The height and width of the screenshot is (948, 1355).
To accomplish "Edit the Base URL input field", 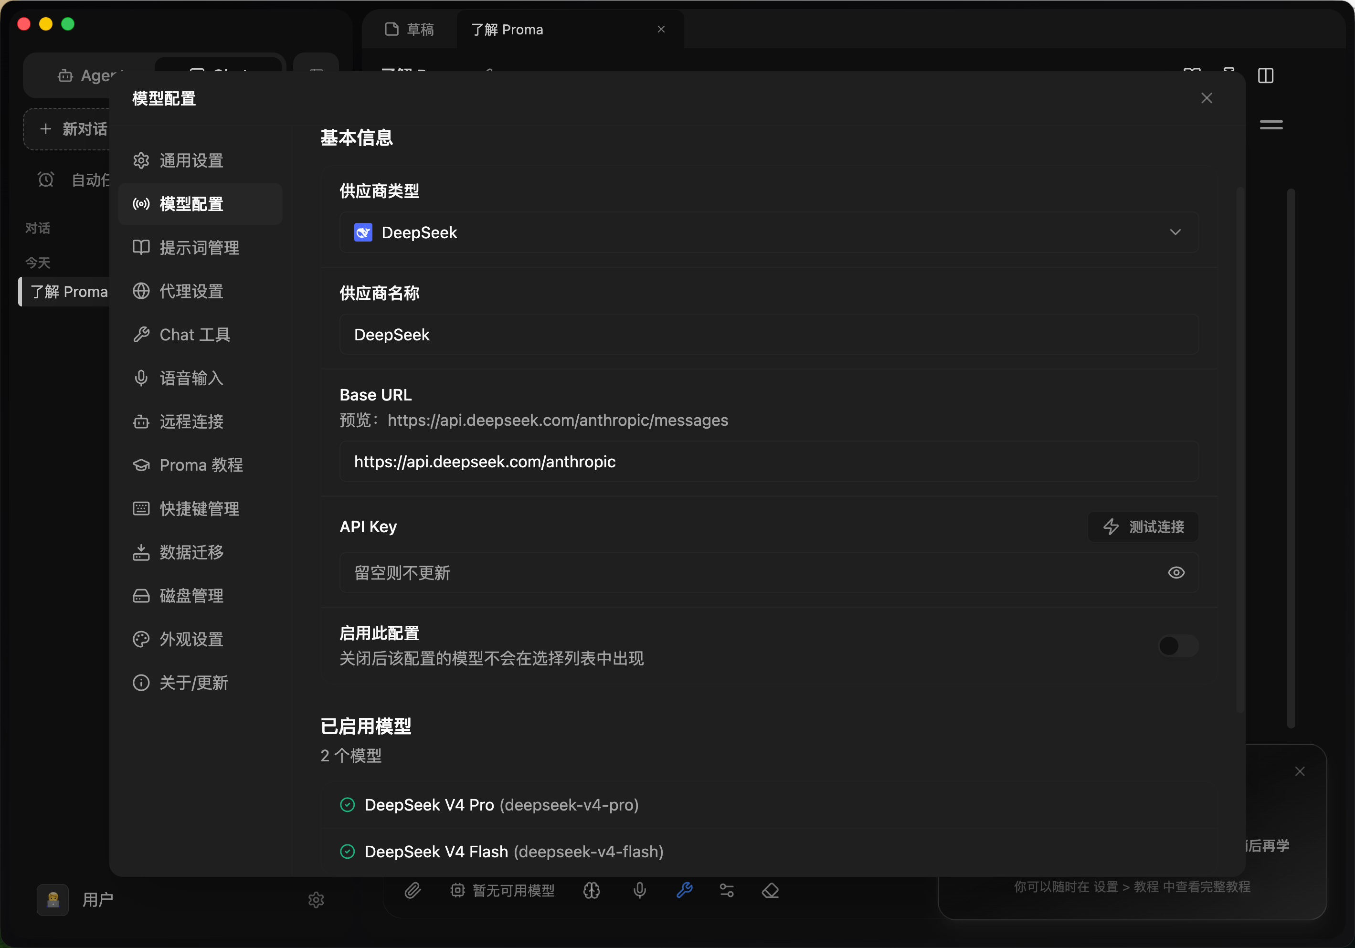I will 769,461.
